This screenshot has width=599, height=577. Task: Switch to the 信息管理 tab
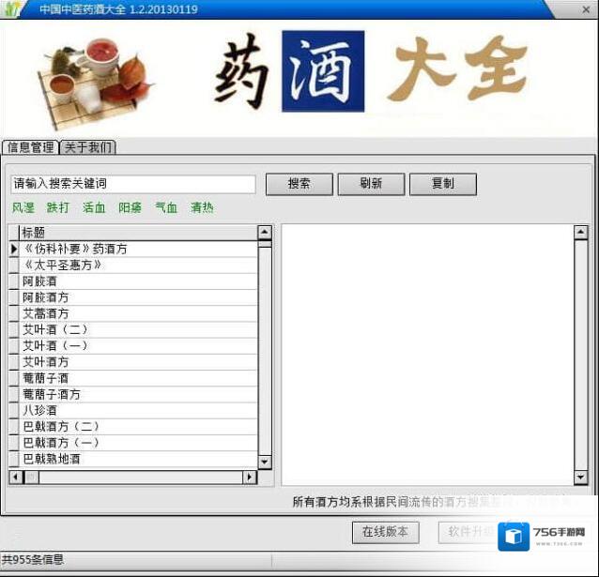coord(30,147)
